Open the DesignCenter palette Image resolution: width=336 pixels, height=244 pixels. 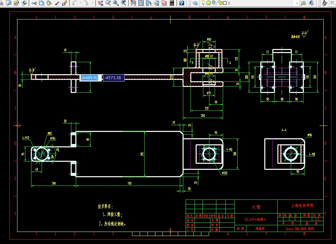141,3
